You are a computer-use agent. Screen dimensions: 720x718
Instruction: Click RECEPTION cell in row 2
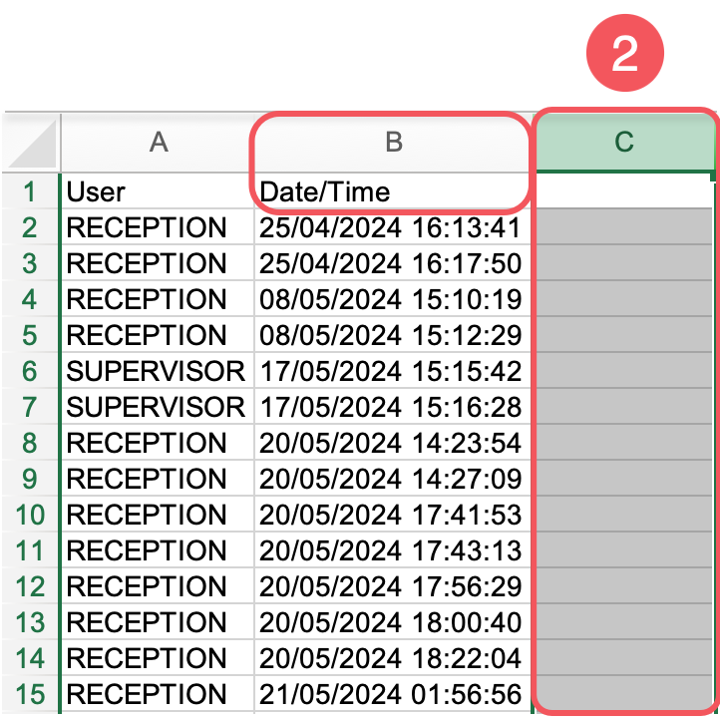pos(157,227)
